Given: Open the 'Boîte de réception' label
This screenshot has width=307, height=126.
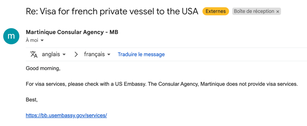Looking at the screenshot, I should (x=254, y=11).
